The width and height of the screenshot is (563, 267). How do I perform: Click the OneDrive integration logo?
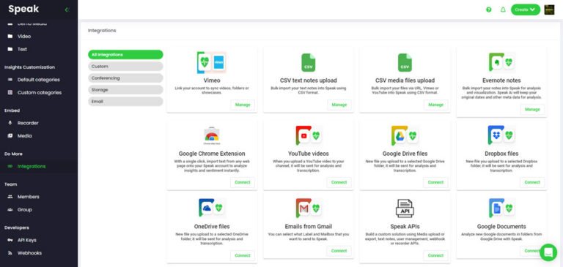[212, 208]
